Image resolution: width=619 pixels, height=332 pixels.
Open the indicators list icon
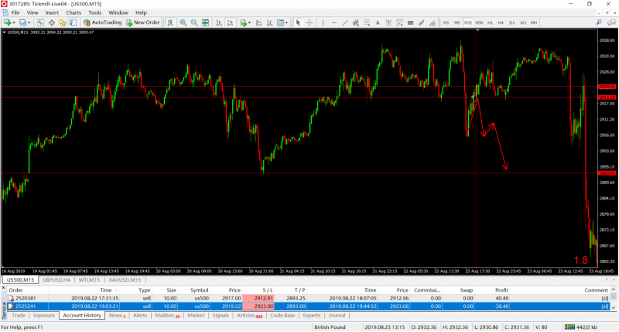[244, 22]
